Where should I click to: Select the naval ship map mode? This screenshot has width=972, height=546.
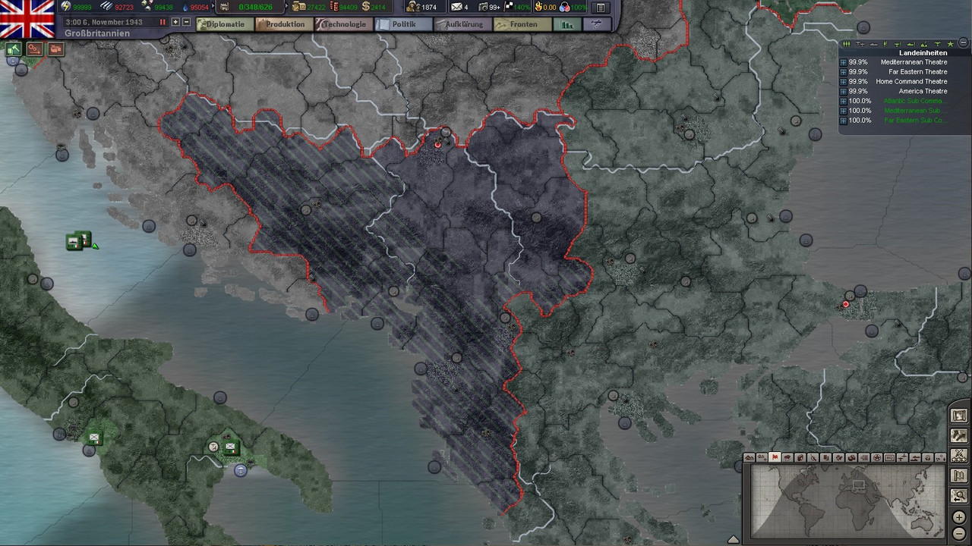(915, 457)
